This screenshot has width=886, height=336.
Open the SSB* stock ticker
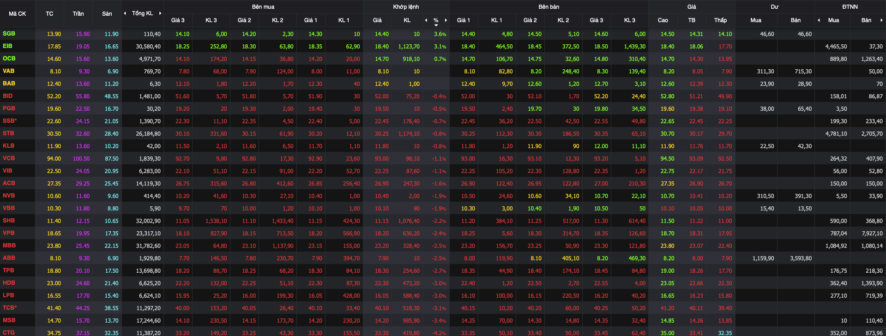10,121
